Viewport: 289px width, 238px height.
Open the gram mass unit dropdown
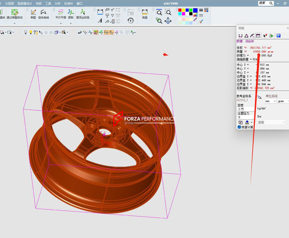[283, 101]
